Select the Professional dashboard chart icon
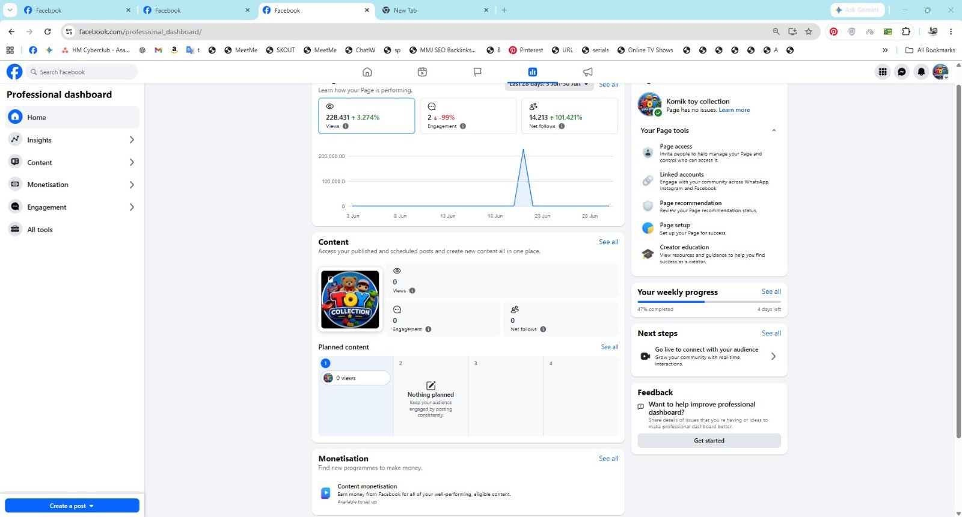 pos(533,72)
